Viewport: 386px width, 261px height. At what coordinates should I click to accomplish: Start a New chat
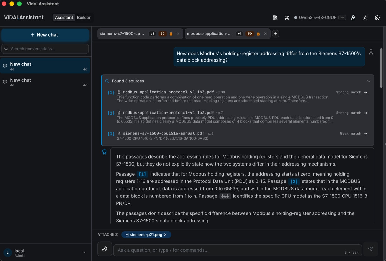pyautogui.click(x=45, y=35)
